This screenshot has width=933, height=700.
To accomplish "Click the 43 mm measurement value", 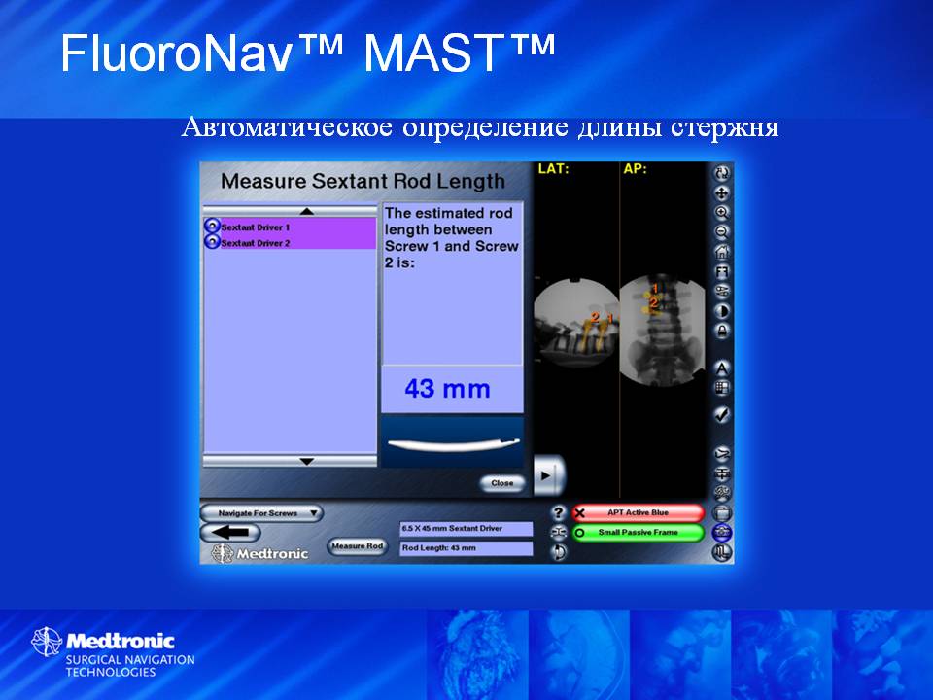I will pos(447,389).
